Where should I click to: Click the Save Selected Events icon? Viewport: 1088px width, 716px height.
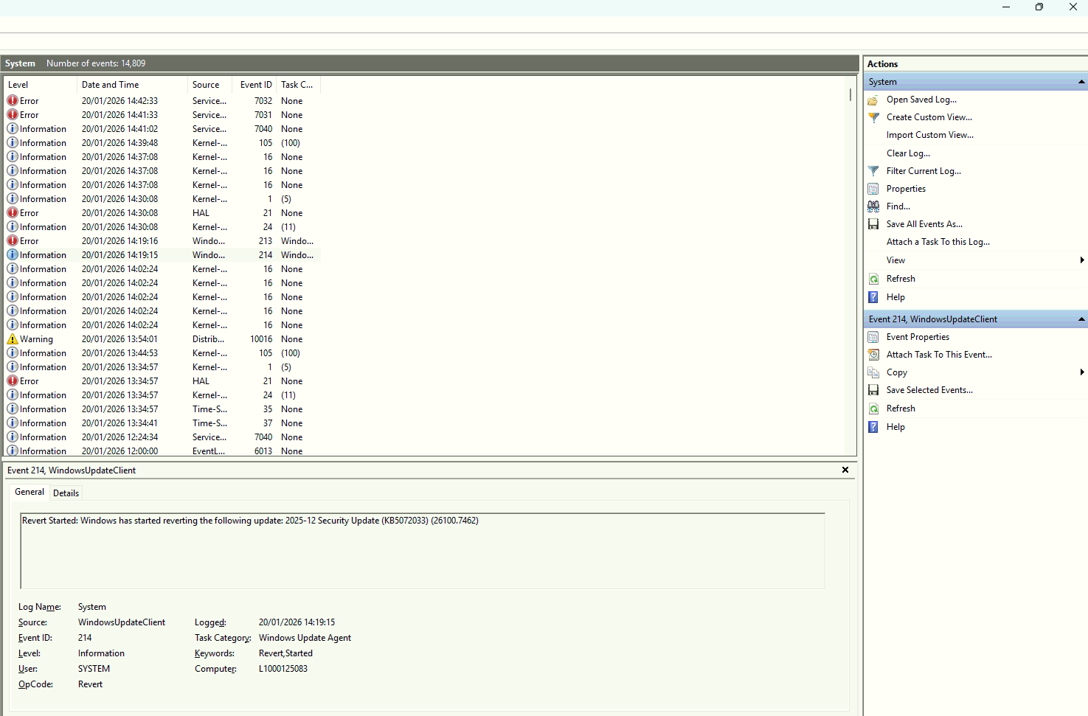(x=873, y=389)
